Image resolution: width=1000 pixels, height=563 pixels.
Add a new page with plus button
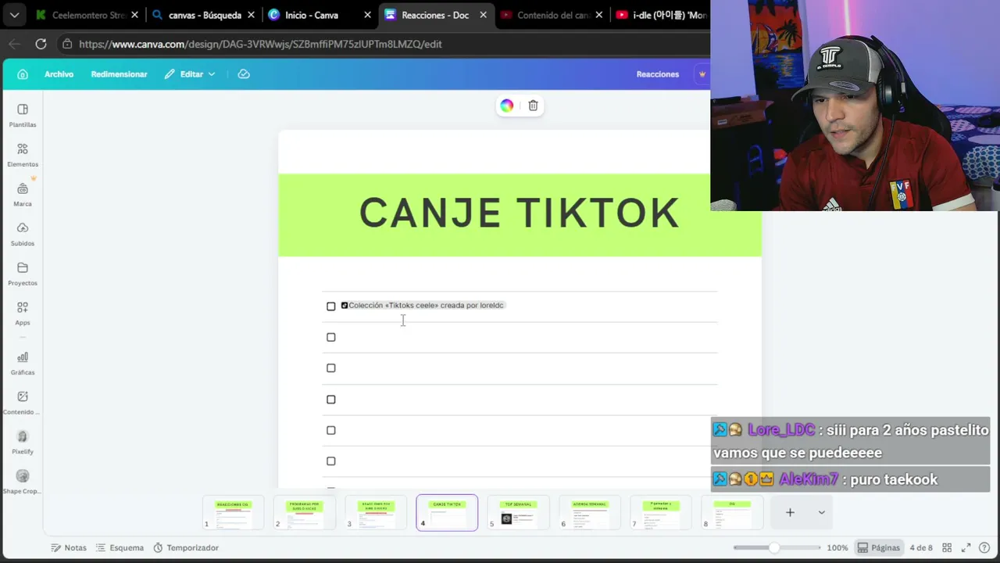pyautogui.click(x=790, y=512)
